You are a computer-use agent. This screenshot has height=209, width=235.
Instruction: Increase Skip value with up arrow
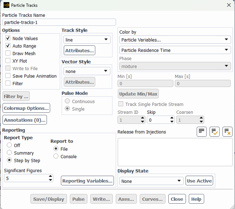(172, 118)
